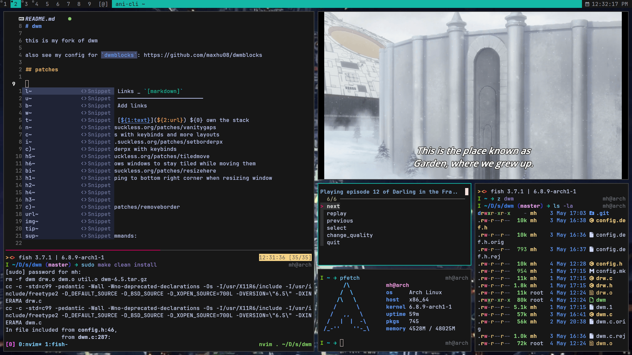Image resolution: width=632 pixels, height=355 pixels.
Task: Choose 'select' in ani-cli menu
Action: point(336,228)
